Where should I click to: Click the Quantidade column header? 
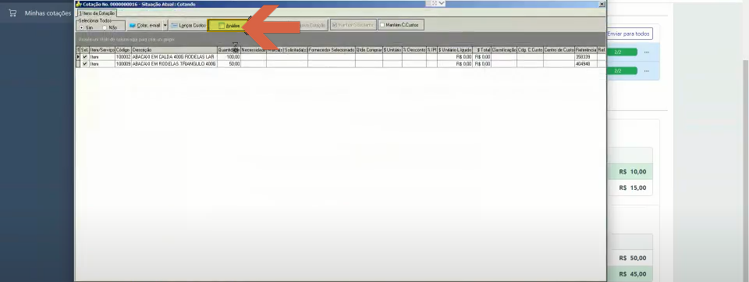coord(229,50)
